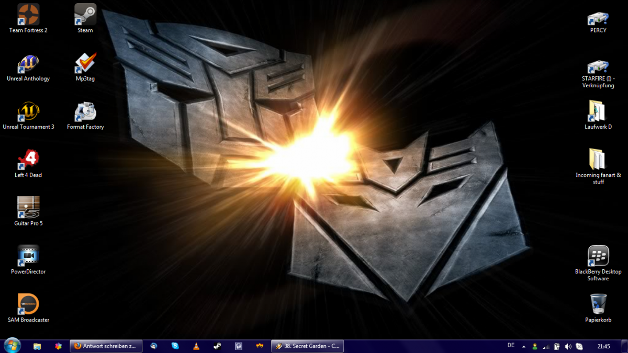Click the DE language indicator
The width and height of the screenshot is (628, 353).
pos(511,346)
